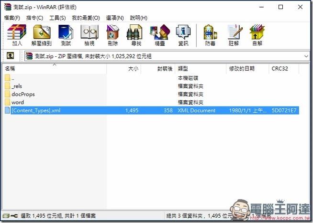Click the 自解 (SFX) toolbar icon
Image resolution: width=313 pixels, height=223 pixels.
point(257,35)
